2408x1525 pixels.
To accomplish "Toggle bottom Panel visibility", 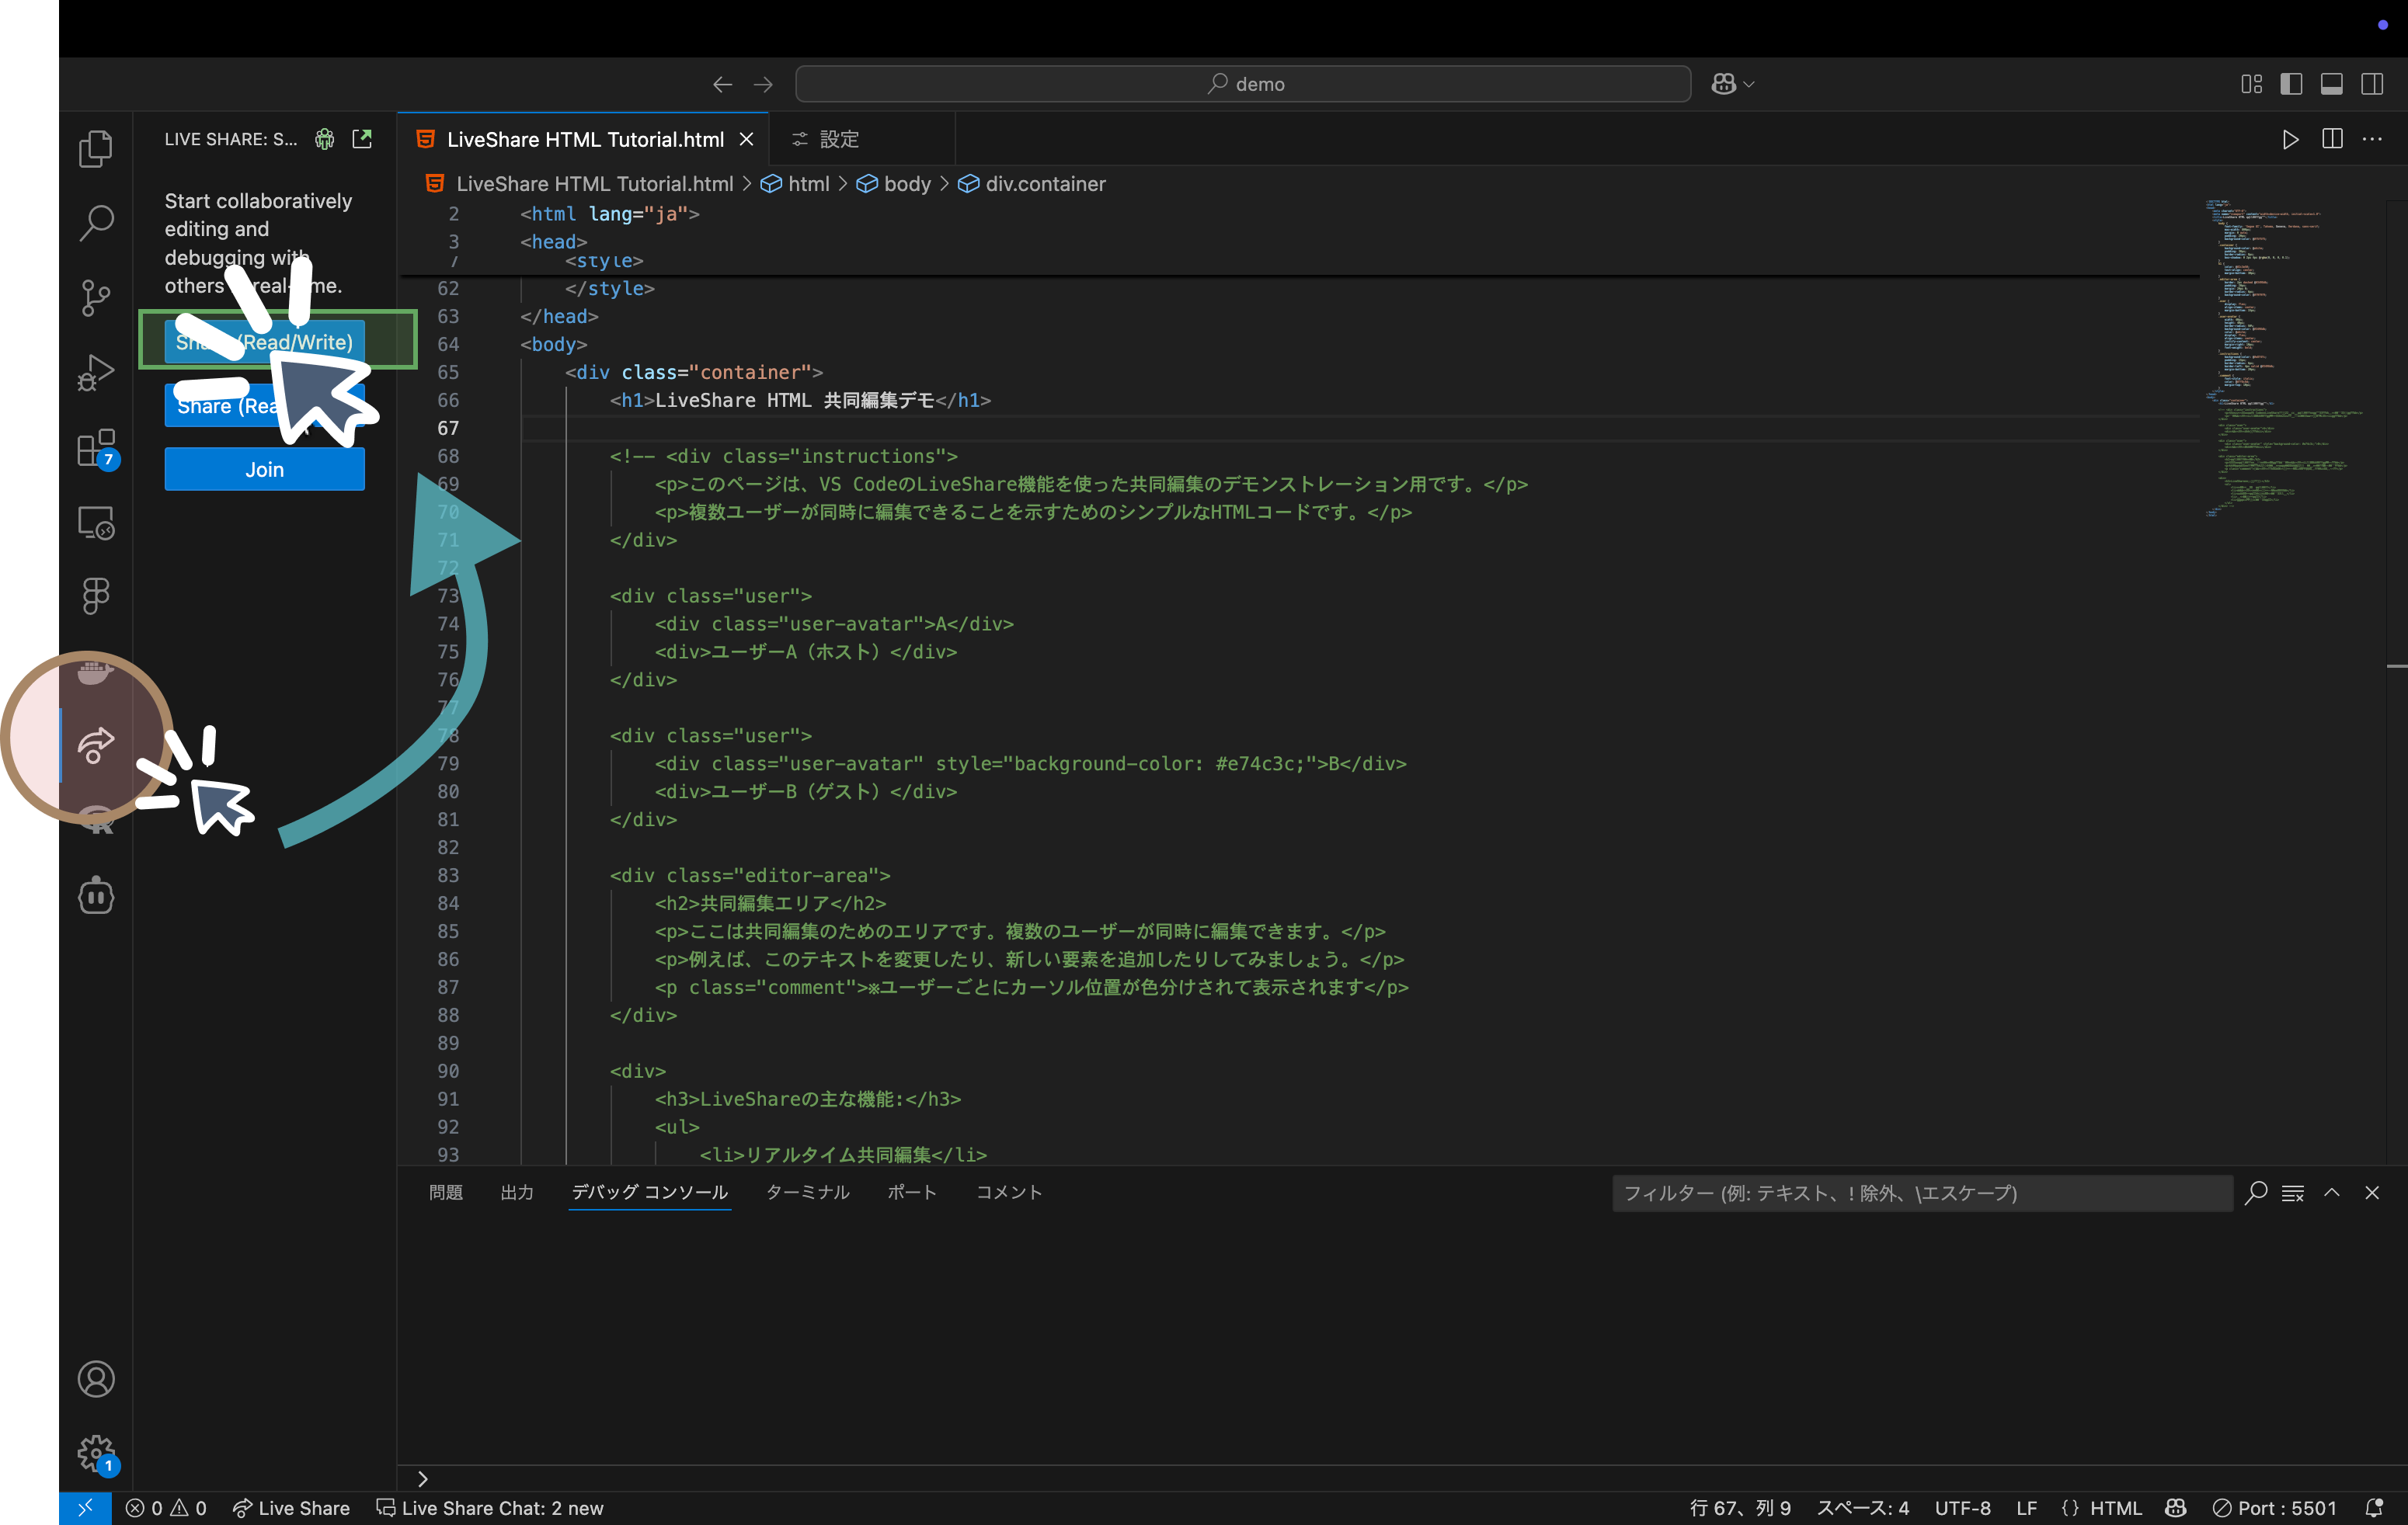I will coord(2331,84).
